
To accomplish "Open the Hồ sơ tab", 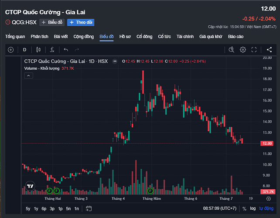I will [x=125, y=37].
